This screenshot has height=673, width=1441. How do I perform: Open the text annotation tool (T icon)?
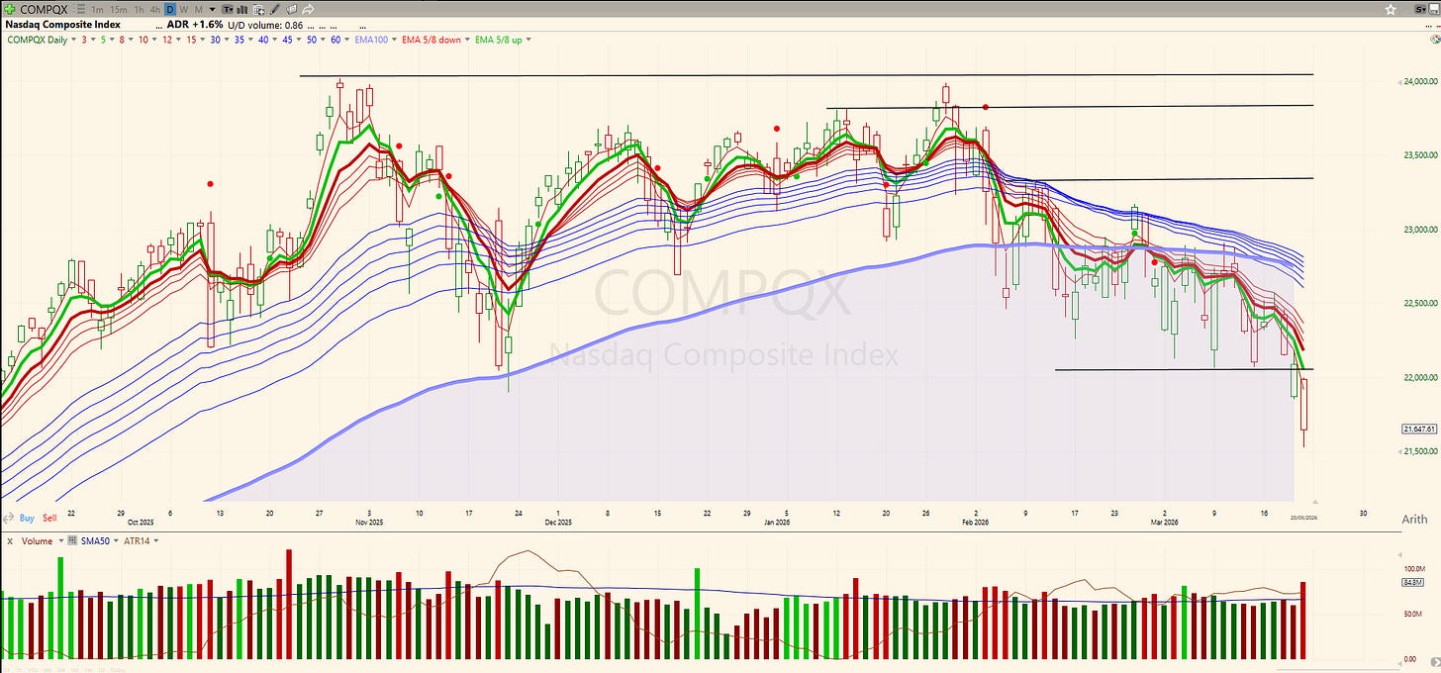pyautogui.click(x=229, y=9)
